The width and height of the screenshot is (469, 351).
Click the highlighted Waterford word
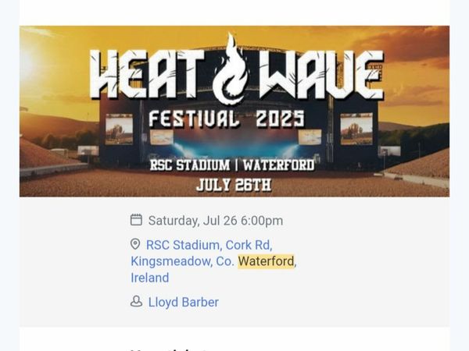(266, 261)
